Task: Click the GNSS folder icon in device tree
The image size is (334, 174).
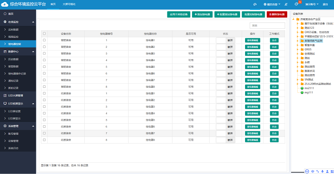Action: coord(302,49)
